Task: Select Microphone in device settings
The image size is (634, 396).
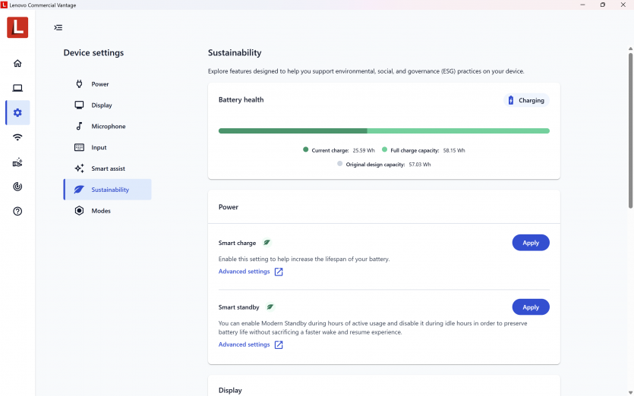Action: [109, 127]
